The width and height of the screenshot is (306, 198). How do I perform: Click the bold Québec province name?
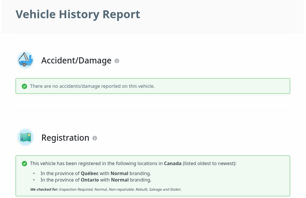pyautogui.click(x=90, y=173)
